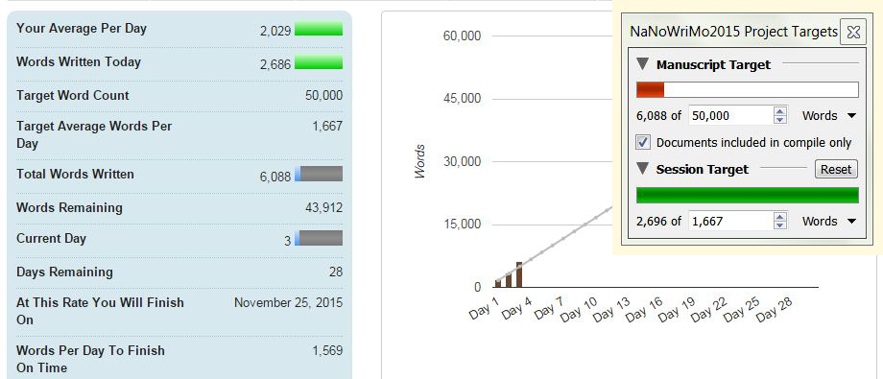Toggle Documents included in compile only checkbox
883x379 pixels.
coord(643,142)
